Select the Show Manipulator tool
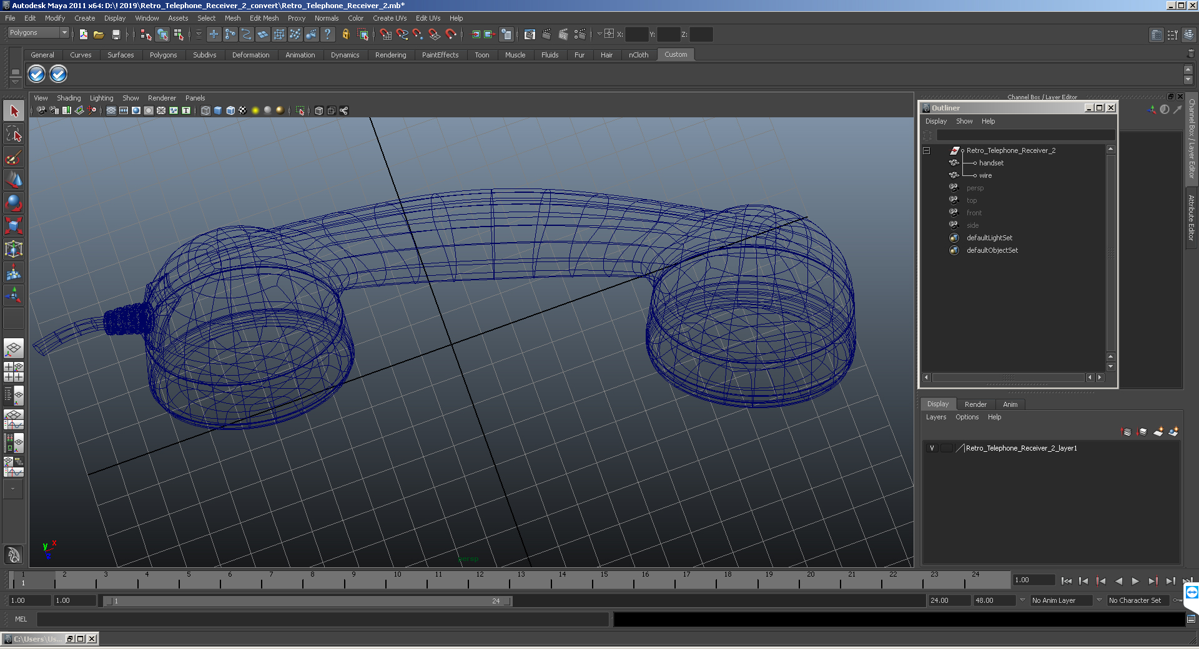The width and height of the screenshot is (1199, 649). (x=14, y=295)
